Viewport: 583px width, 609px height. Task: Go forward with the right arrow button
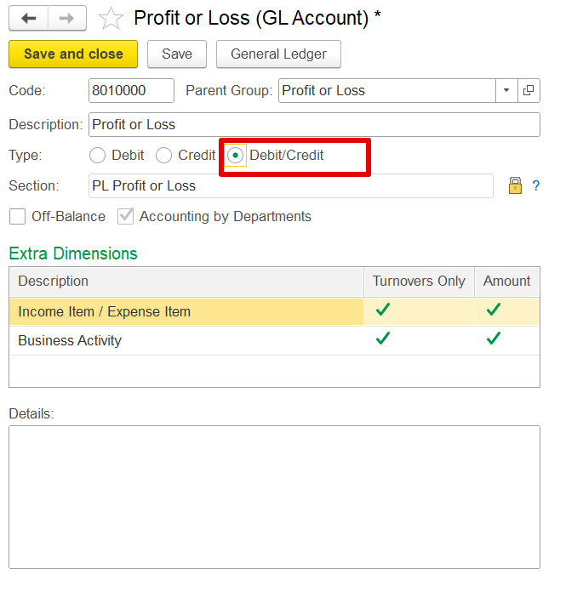click(x=67, y=18)
